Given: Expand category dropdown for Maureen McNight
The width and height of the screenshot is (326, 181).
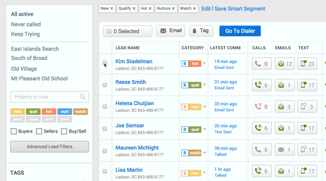Looking at the screenshot, I should (x=204, y=153).
